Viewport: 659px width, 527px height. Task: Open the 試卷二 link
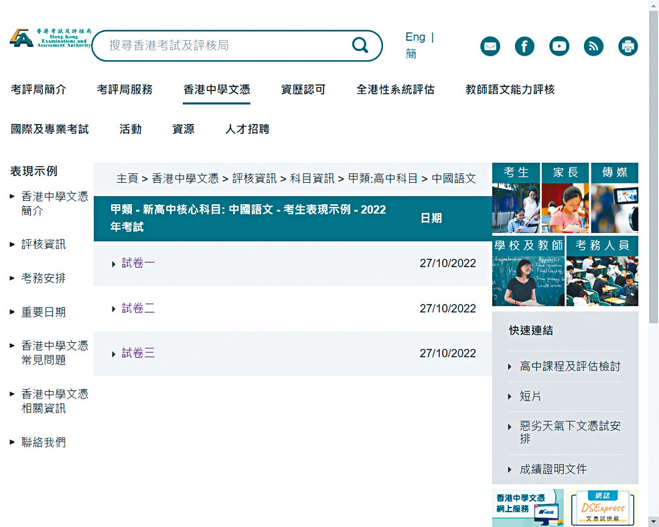point(137,309)
